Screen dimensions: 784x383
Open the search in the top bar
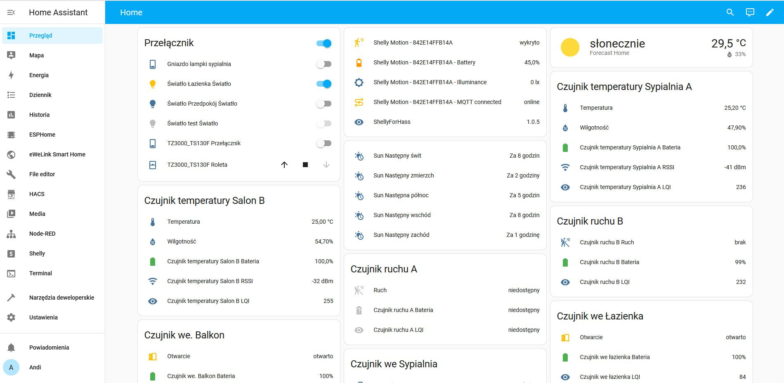click(730, 12)
